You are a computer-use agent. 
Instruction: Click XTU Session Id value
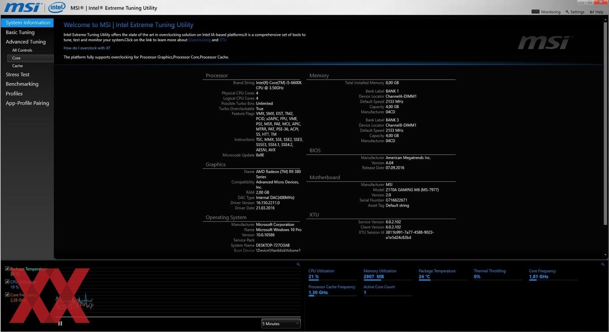point(410,235)
